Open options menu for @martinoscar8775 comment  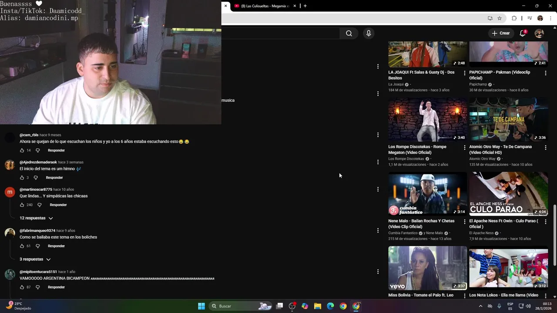tap(378, 189)
